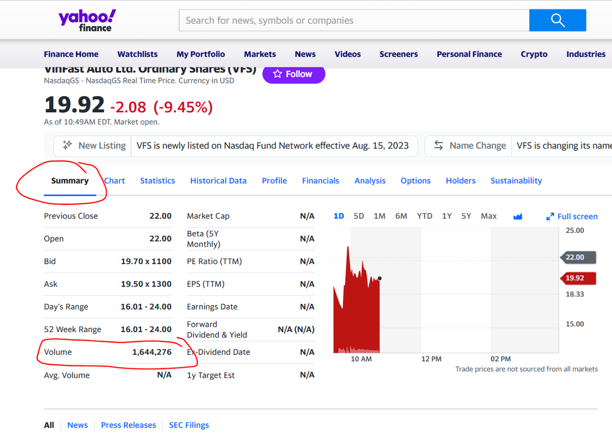Image resolution: width=612 pixels, height=445 pixels.
Task: Open the Industries menu
Action: 586,55
